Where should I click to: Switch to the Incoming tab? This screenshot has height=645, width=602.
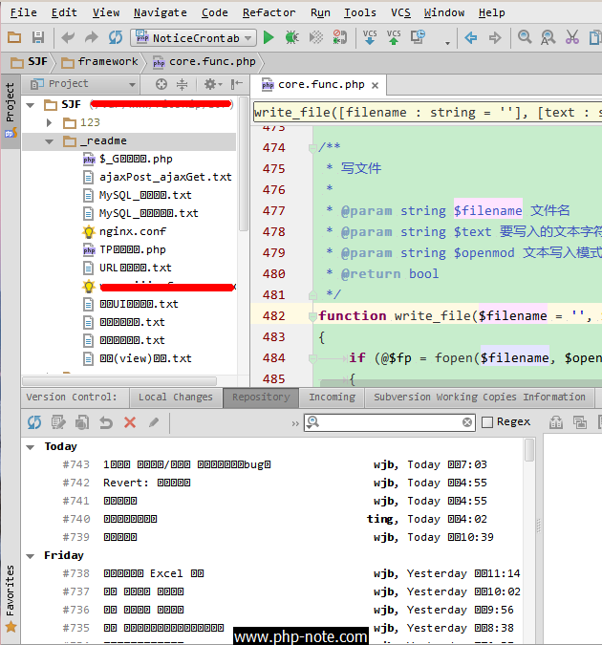[x=333, y=398]
